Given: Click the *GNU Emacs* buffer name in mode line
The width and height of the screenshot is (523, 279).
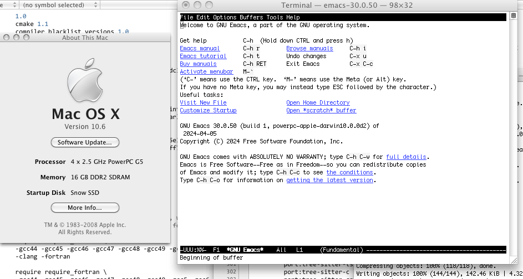Looking at the screenshot, I should [245, 250].
